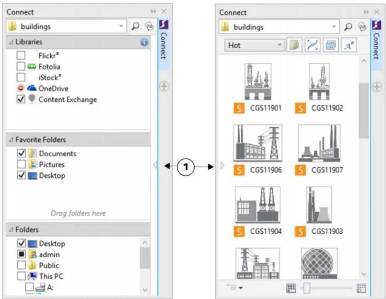The width and height of the screenshot is (386, 299).
Task: Uncheck Desktop in the Folders section
Action: [21, 243]
